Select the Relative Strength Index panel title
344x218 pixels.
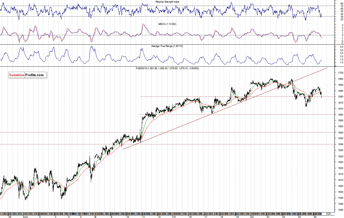(x=167, y=2)
